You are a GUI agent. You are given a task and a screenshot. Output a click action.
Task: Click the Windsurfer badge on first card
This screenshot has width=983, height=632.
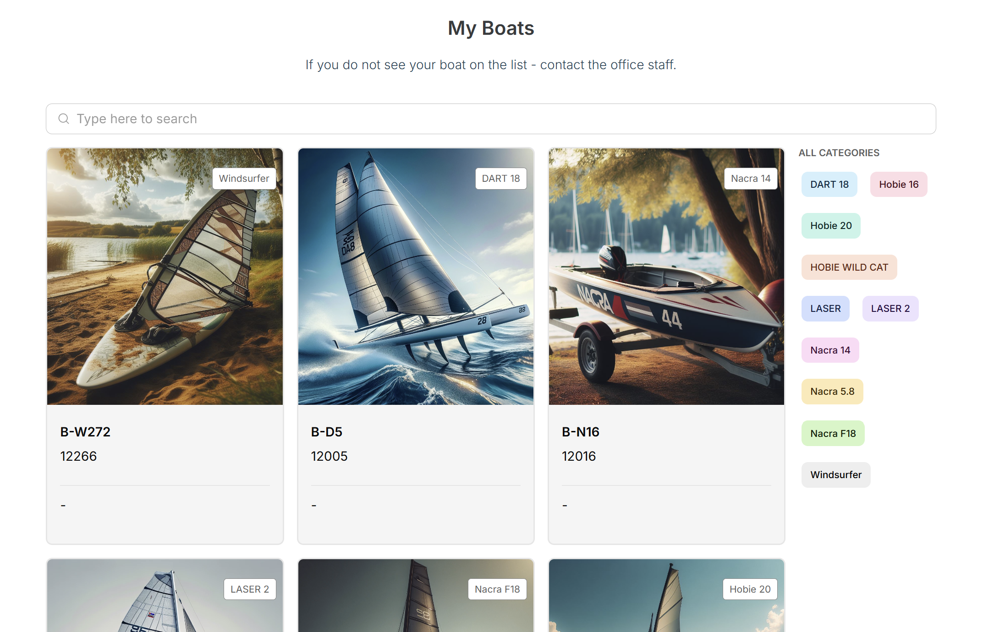pyautogui.click(x=244, y=178)
